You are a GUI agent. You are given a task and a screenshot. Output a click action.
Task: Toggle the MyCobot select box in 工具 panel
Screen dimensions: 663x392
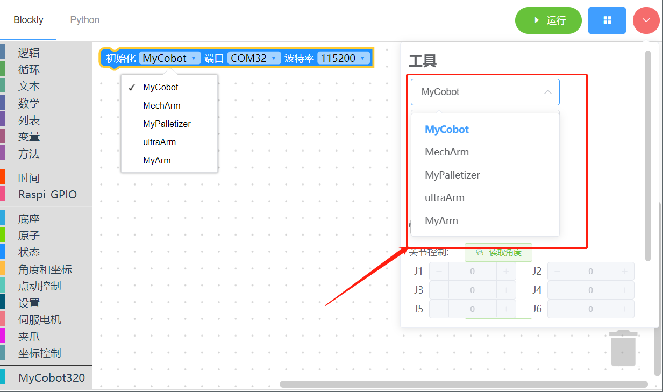coord(485,92)
